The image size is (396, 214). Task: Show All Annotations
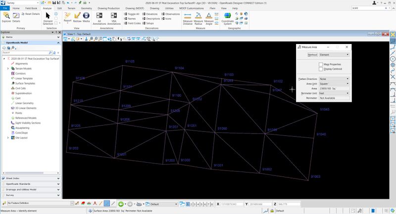[x=99, y=18]
